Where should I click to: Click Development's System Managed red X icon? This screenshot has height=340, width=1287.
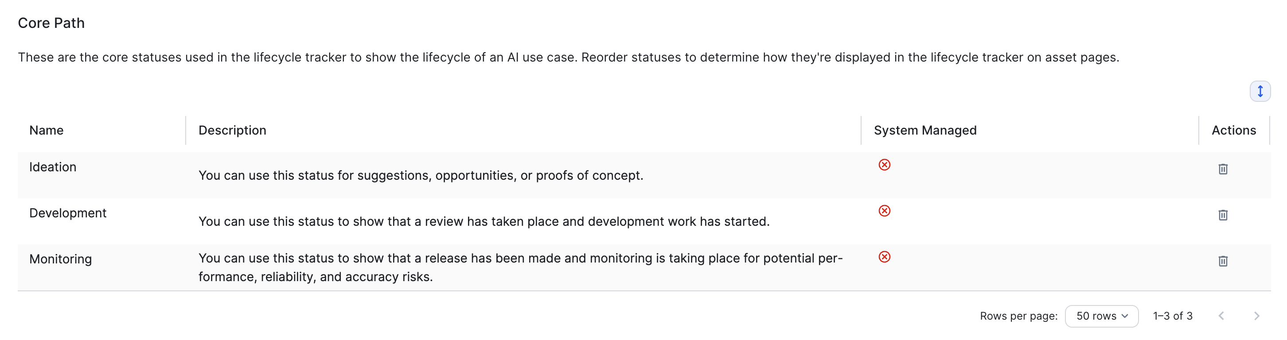point(884,211)
